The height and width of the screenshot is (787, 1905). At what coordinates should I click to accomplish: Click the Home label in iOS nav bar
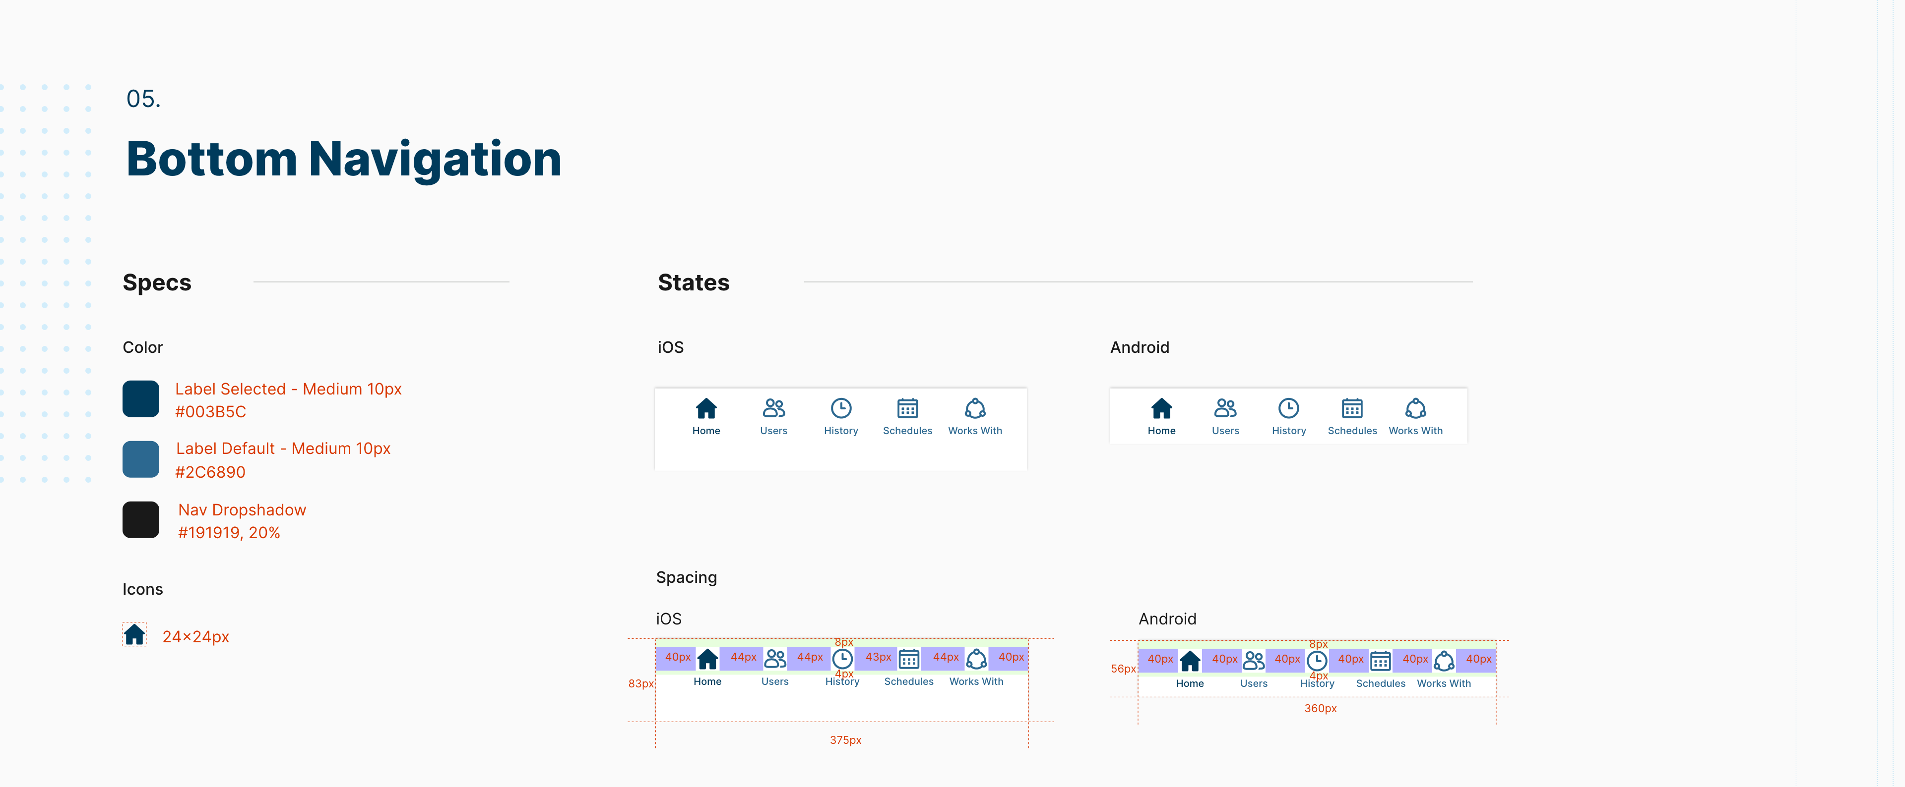[705, 431]
